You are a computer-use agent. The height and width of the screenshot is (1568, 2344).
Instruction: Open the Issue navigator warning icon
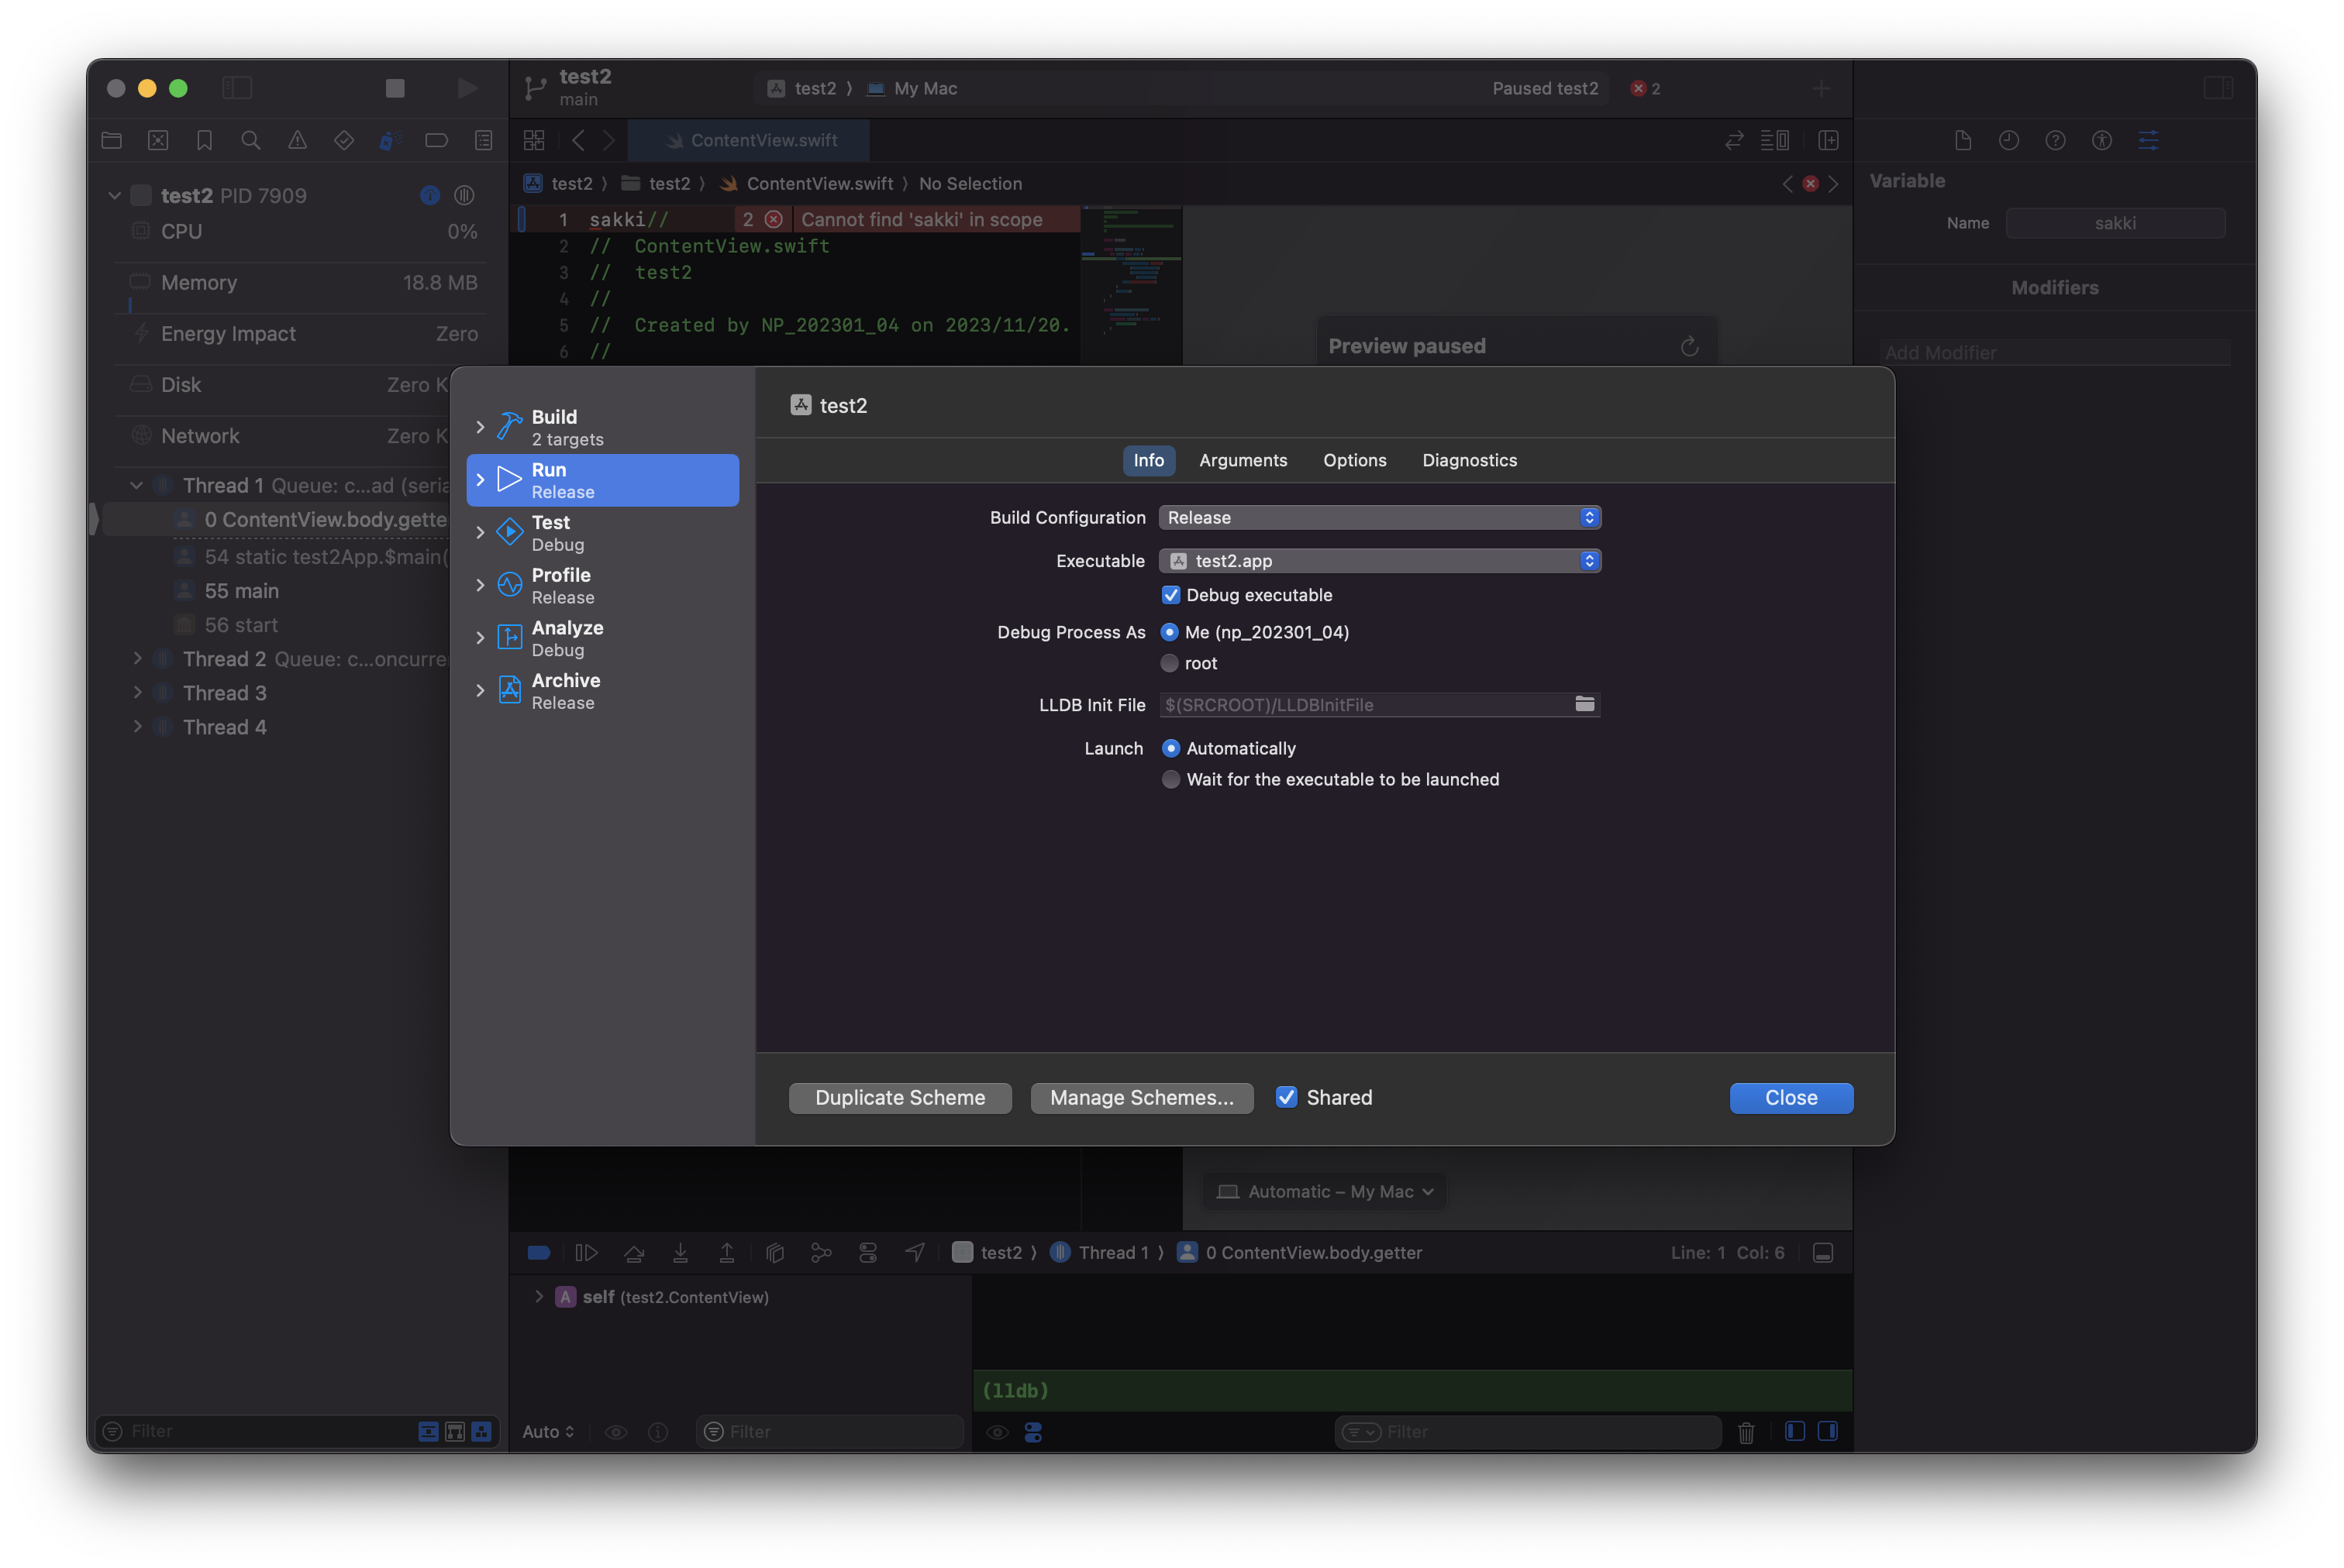[298, 141]
